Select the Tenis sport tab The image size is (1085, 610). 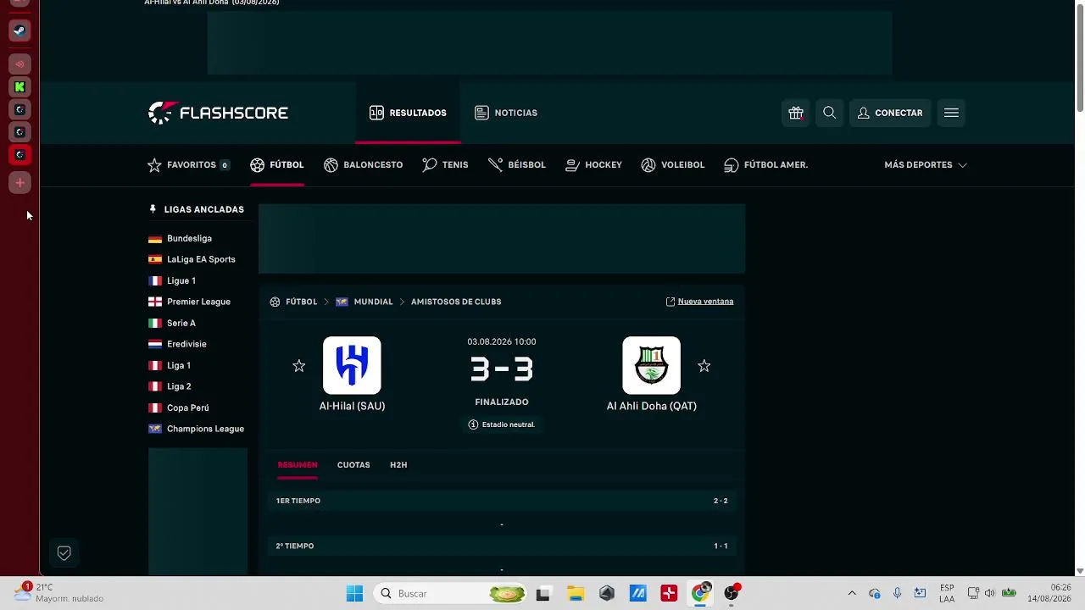[x=445, y=164]
